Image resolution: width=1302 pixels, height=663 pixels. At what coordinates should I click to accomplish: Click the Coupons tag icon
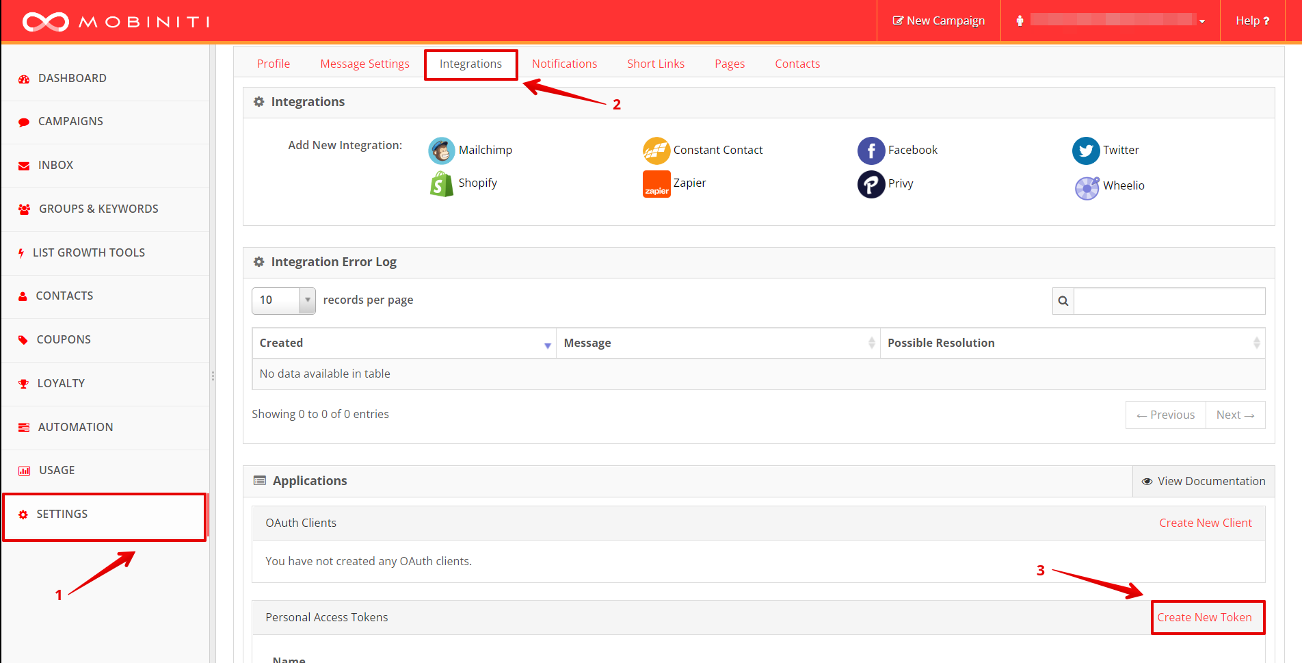pos(23,340)
